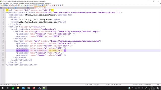Click the Zoom In toolbar icon
The height and width of the screenshot is (90, 161).
pos(30,5)
